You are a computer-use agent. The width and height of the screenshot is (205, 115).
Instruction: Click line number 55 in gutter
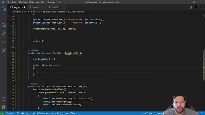[13, 71]
